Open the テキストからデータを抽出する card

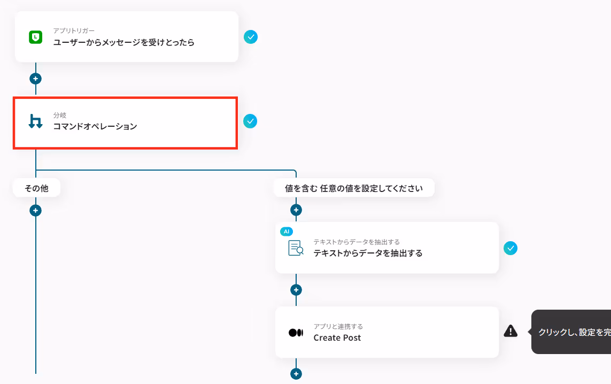(x=387, y=248)
